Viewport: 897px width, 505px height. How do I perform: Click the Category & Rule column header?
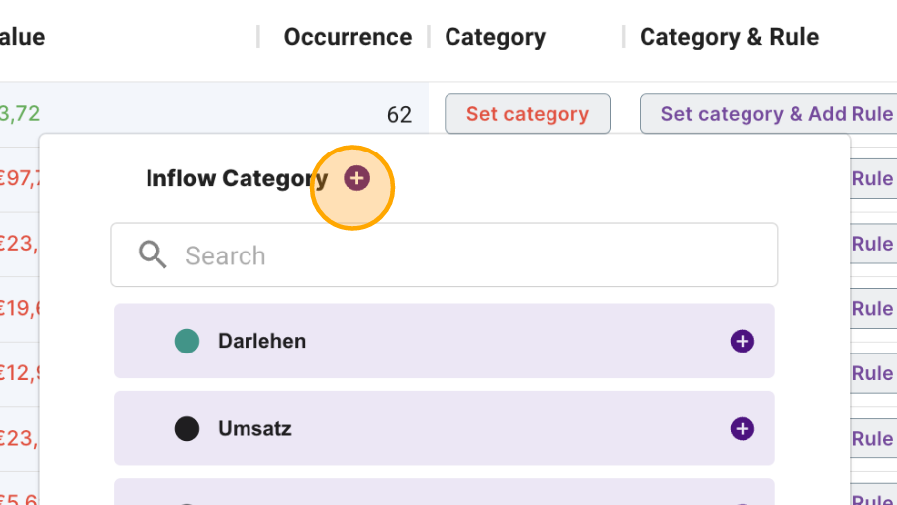[730, 37]
